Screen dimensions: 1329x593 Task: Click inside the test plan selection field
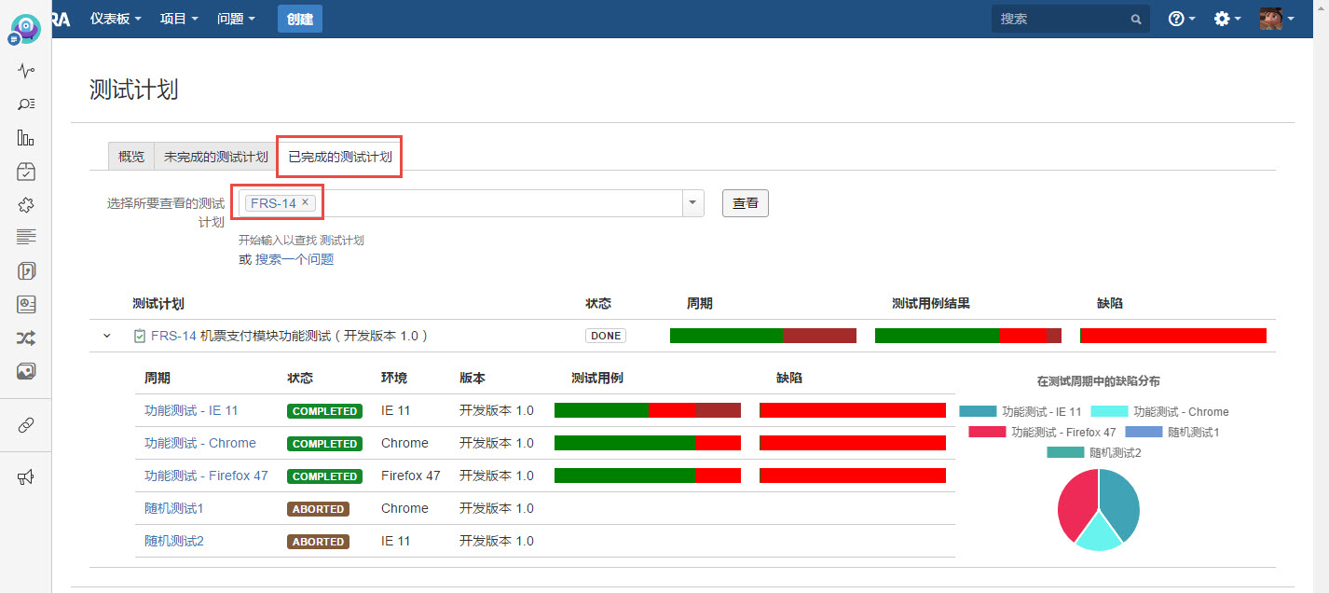coord(471,203)
